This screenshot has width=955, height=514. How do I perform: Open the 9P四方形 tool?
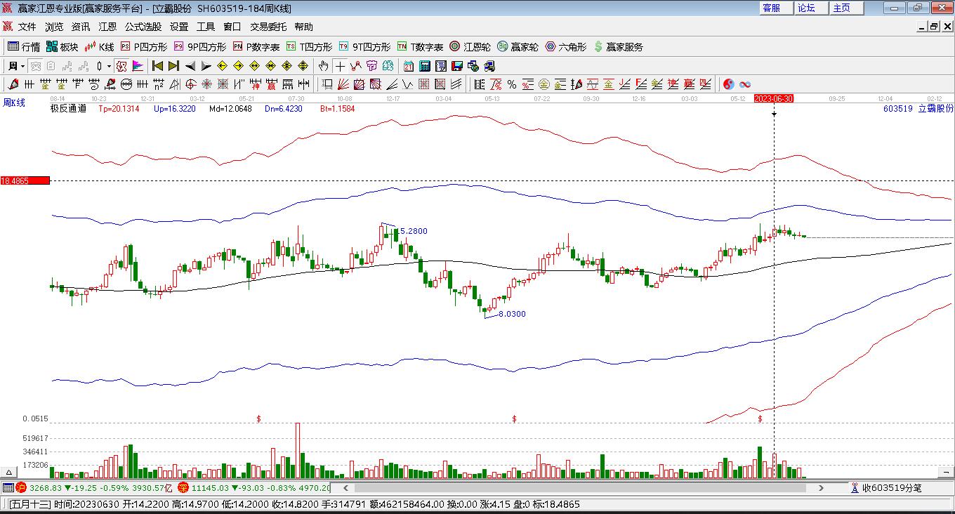click(x=200, y=47)
